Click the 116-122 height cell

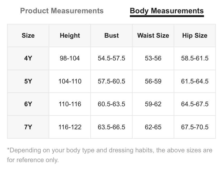(x=70, y=127)
